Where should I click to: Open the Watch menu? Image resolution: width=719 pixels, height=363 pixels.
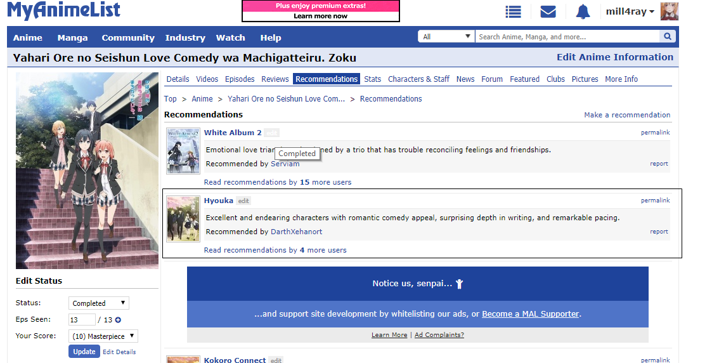(231, 37)
